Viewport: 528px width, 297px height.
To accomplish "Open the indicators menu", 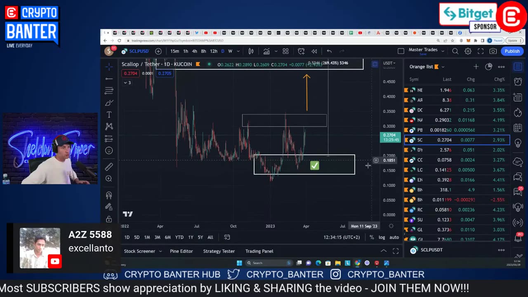I will pyautogui.click(x=266, y=51).
